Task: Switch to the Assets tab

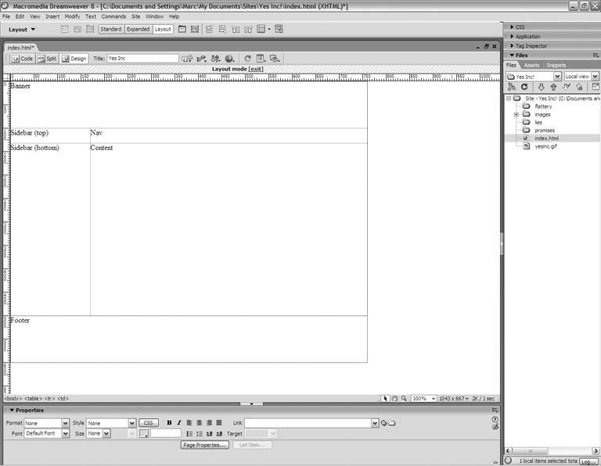Action: [531, 66]
